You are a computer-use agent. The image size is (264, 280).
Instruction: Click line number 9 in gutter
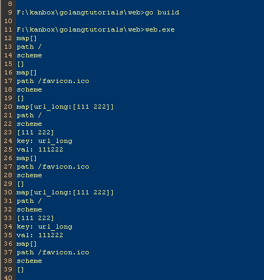(x=10, y=12)
